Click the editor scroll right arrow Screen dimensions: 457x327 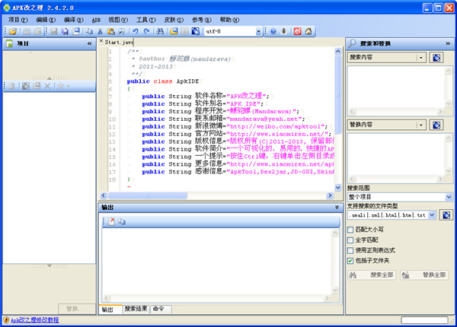point(330,195)
